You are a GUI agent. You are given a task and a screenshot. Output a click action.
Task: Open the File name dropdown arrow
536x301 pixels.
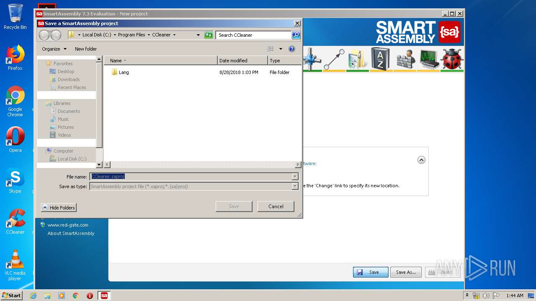click(295, 177)
